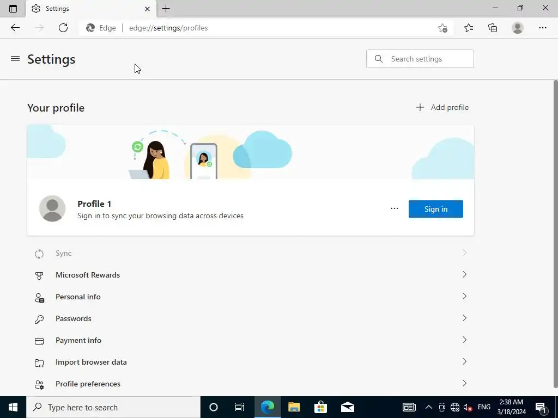The image size is (558, 418).
Task: Click Add profile
Action: 442,107
